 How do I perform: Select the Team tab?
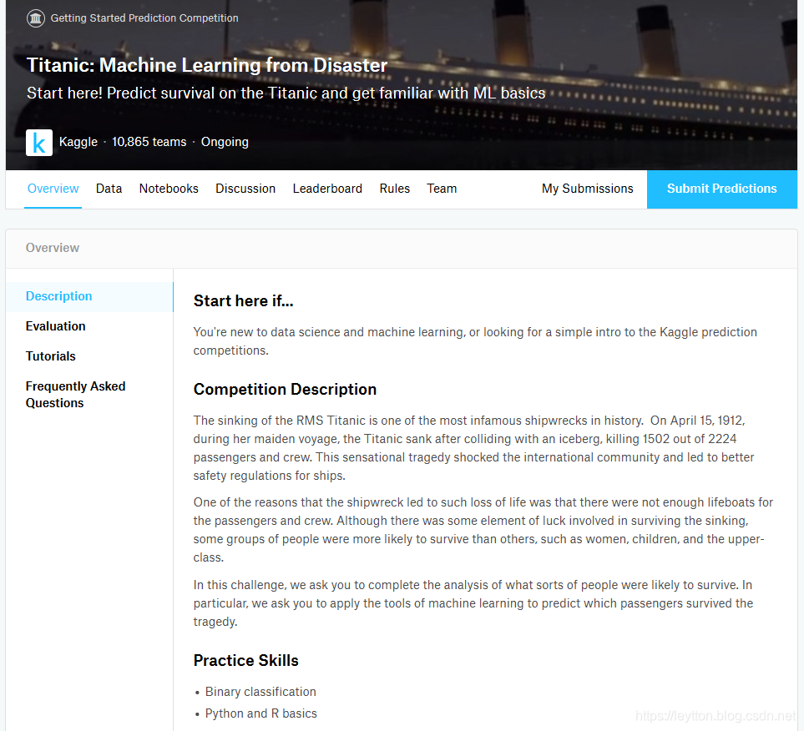pos(442,189)
